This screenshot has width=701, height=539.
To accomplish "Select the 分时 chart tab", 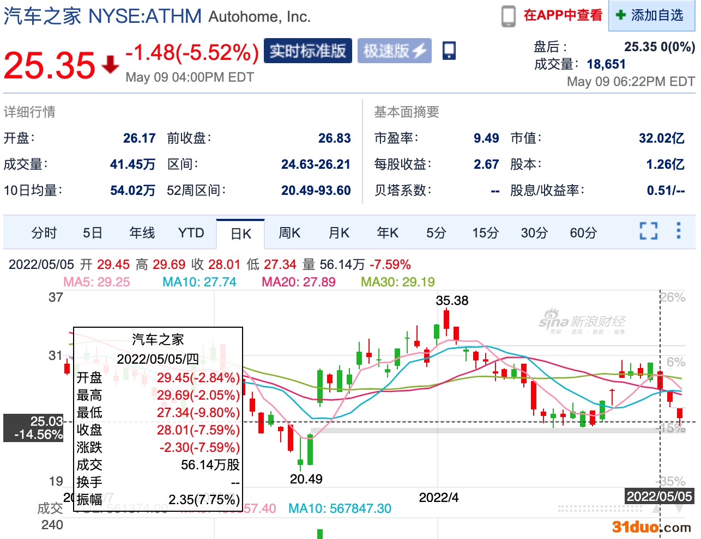I will (x=44, y=233).
